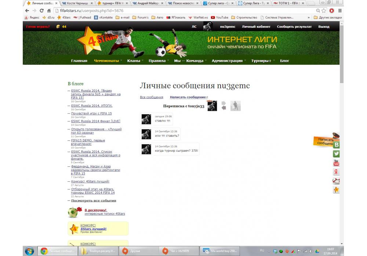Open the Windows Start button

point(29,251)
